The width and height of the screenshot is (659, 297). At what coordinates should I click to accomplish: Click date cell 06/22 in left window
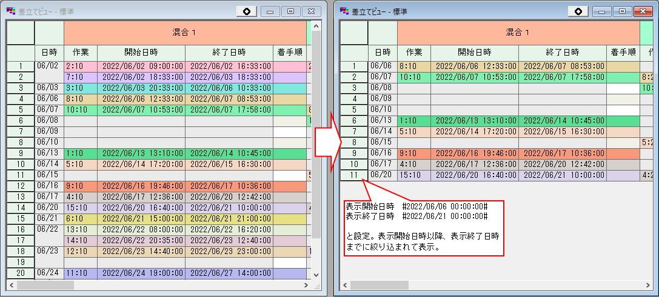click(x=49, y=236)
